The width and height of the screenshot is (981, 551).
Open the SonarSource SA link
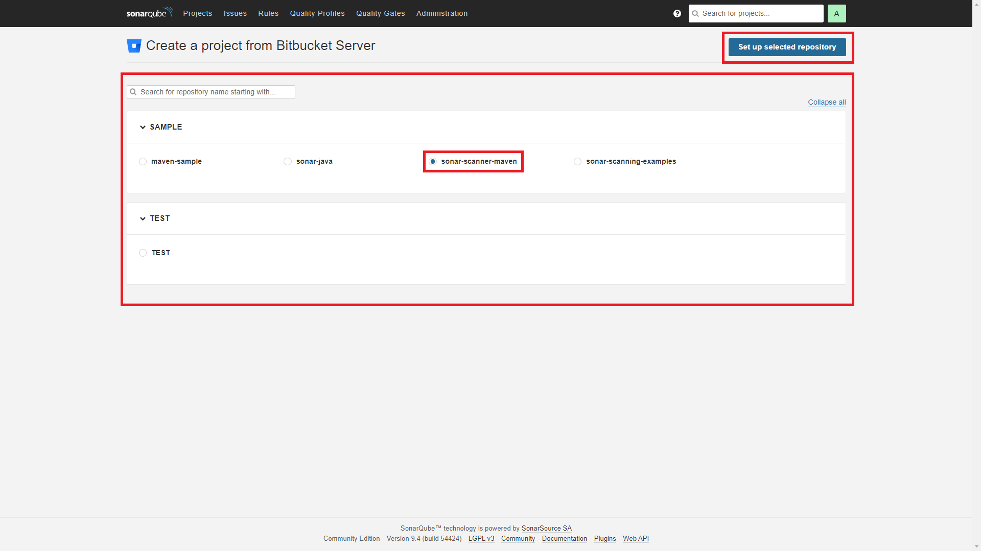point(546,529)
